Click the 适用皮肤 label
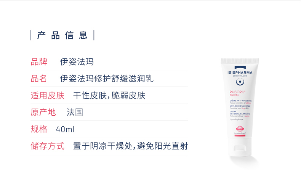Image resolution: width=301 pixels, height=176 pixels. point(47,95)
